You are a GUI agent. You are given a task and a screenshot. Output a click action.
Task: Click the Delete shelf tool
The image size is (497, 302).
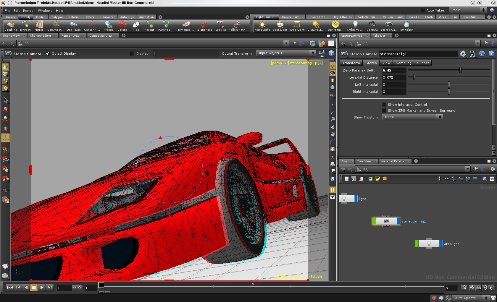click(x=122, y=26)
